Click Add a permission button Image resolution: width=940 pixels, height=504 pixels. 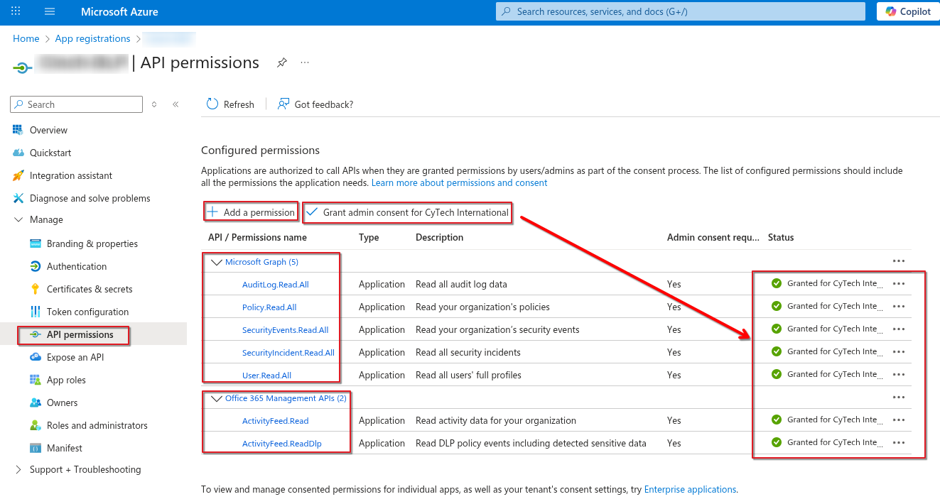click(x=251, y=212)
